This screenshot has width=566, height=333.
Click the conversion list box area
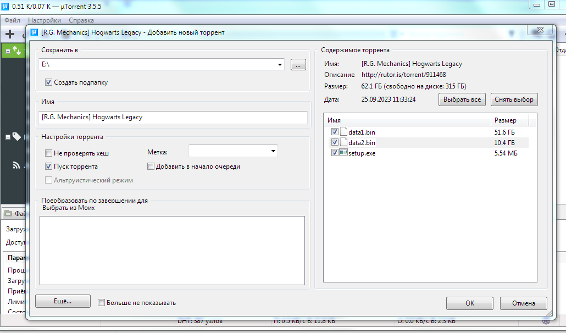(x=172, y=251)
